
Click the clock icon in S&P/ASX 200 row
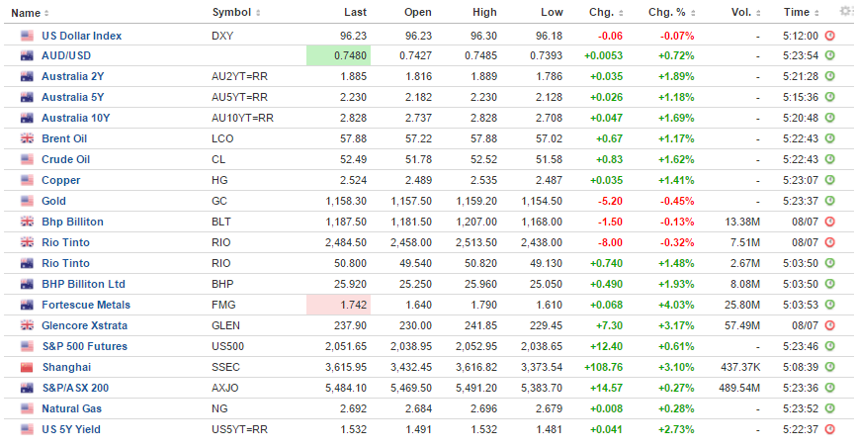[830, 388]
